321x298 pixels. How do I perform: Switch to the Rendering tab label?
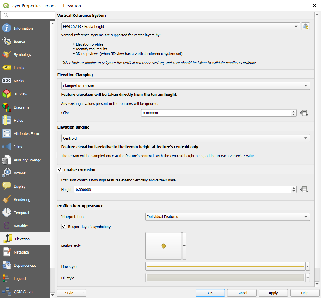click(x=22, y=199)
